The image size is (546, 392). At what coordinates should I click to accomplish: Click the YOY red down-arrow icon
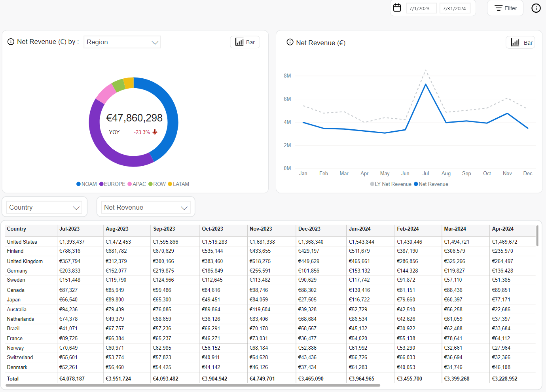click(155, 132)
